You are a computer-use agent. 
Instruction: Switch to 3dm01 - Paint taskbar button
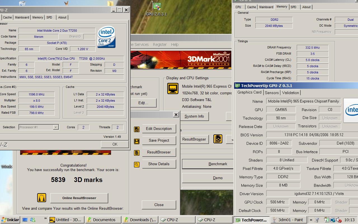[289, 220]
